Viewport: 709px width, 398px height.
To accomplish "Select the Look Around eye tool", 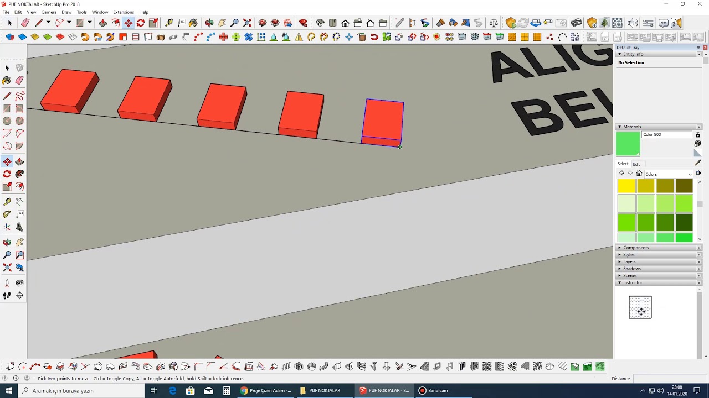I will point(19,283).
